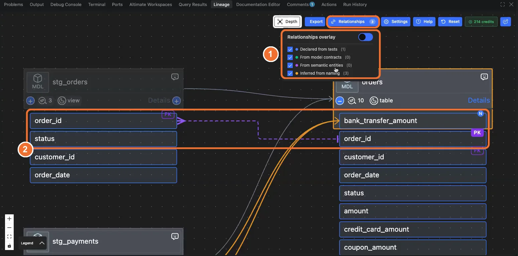Toggle the canvas interactivity lock

[x=9, y=246]
